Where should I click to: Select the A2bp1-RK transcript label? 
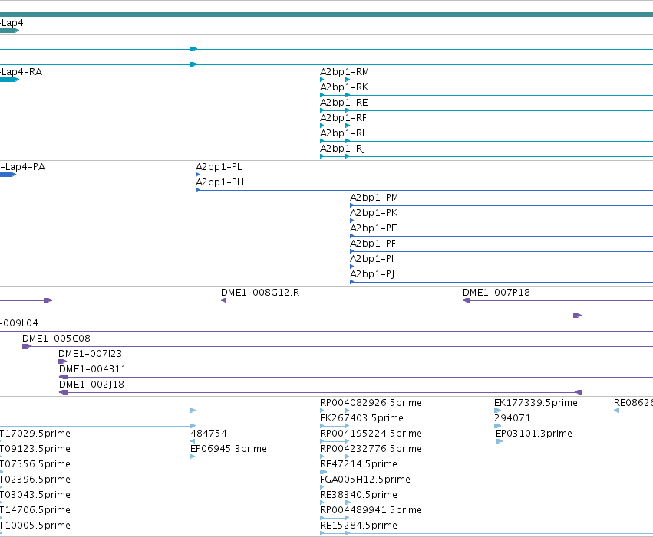coord(344,87)
